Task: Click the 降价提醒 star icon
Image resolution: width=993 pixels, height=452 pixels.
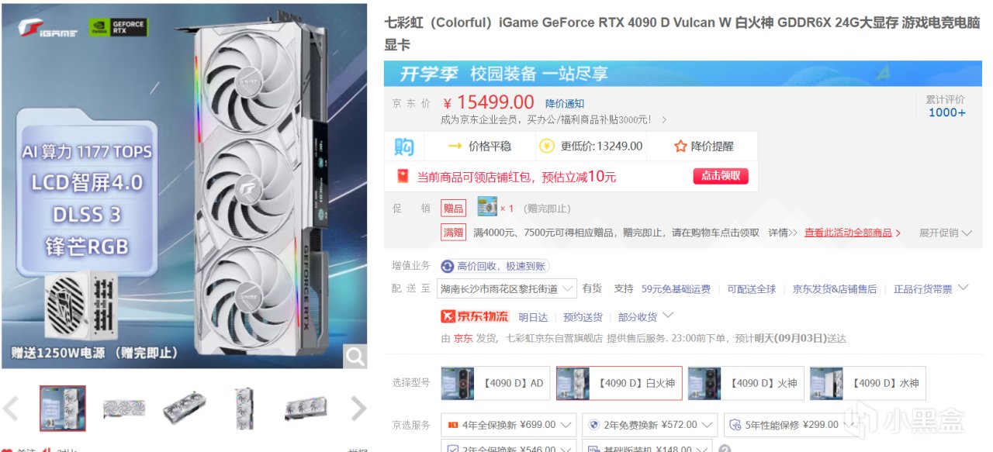Action: point(680,146)
